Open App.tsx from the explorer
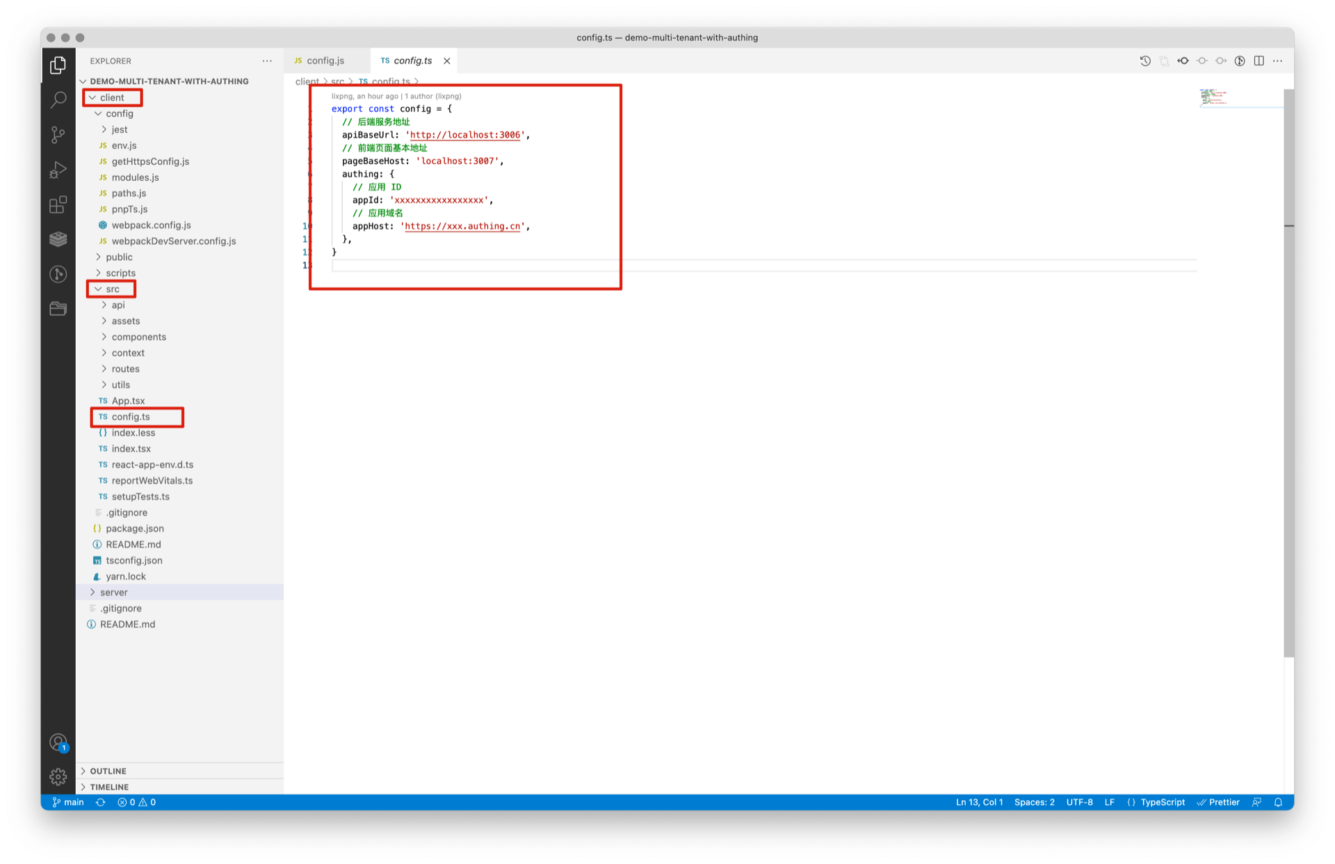This screenshot has width=1335, height=864. [x=128, y=401]
